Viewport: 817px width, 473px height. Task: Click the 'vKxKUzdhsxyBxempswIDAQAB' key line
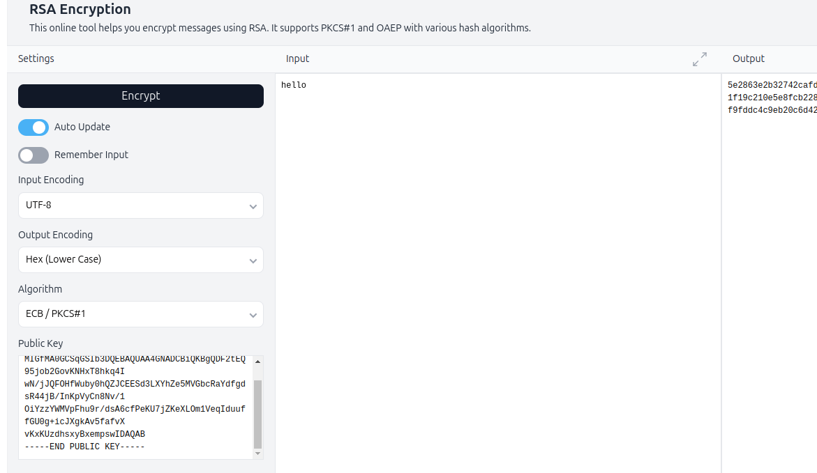84,434
